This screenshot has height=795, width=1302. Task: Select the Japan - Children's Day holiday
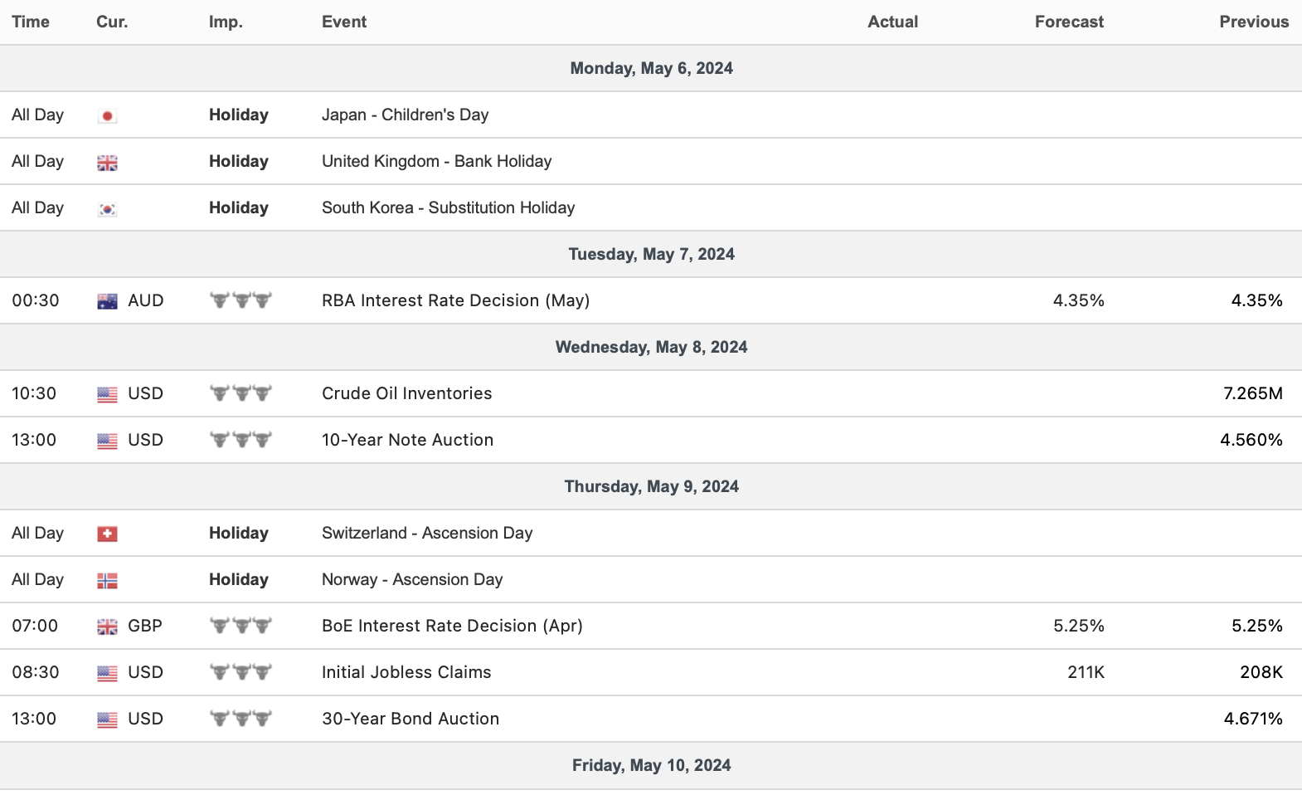pyautogui.click(x=405, y=115)
